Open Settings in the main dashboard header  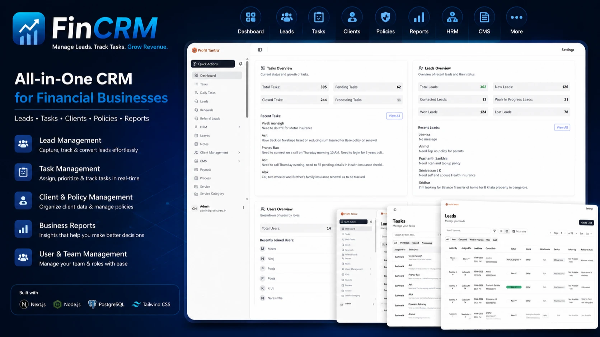coord(568,50)
